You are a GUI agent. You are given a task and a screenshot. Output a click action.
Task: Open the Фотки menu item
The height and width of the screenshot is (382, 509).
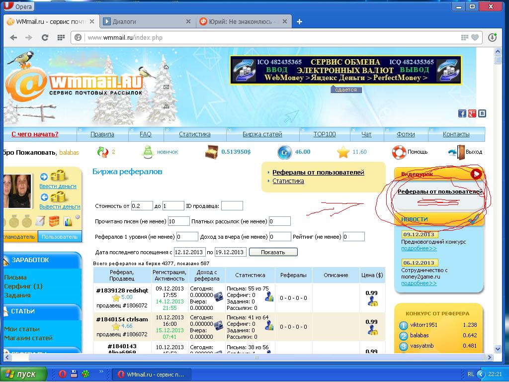pyautogui.click(x=406, y=134)
